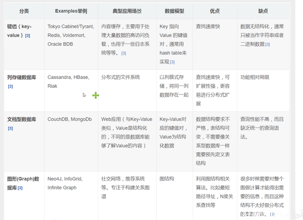
Task: Open the [3] reference under 文档型数据库
Action: click(11, 128)
